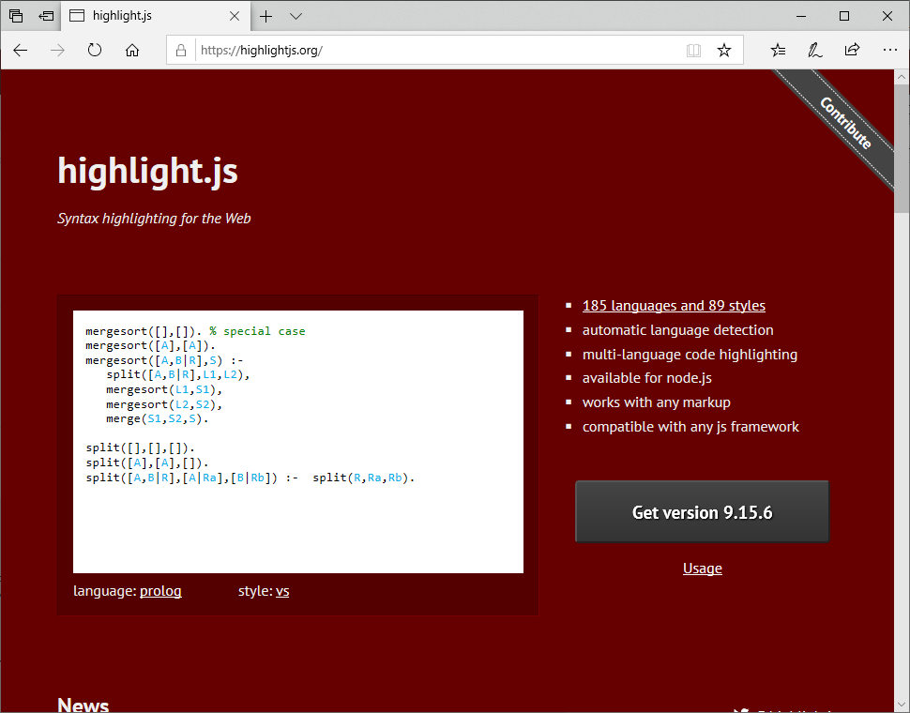Open the Usage link

[703, 569]
